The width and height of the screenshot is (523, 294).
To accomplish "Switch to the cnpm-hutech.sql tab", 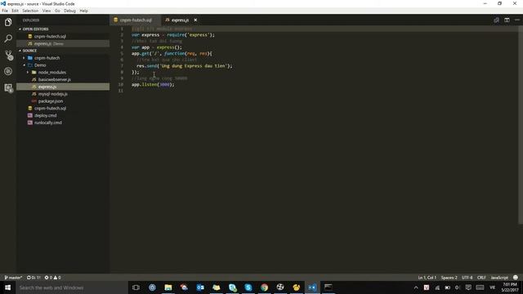I will (136, 20).
